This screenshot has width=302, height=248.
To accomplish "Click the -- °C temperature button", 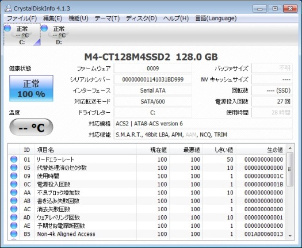I will 31,127.
